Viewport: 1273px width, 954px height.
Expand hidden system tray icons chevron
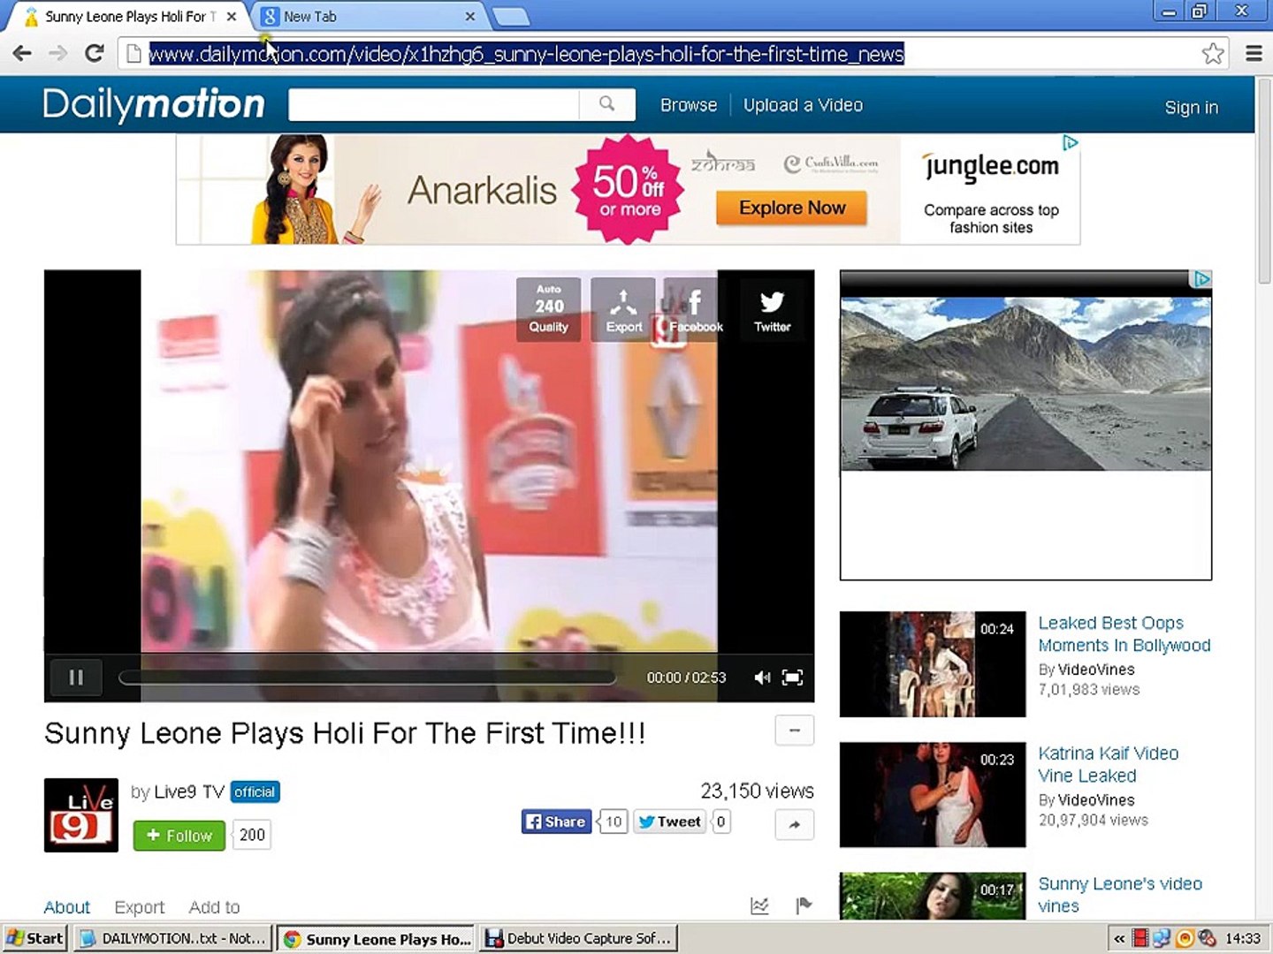1119,939
